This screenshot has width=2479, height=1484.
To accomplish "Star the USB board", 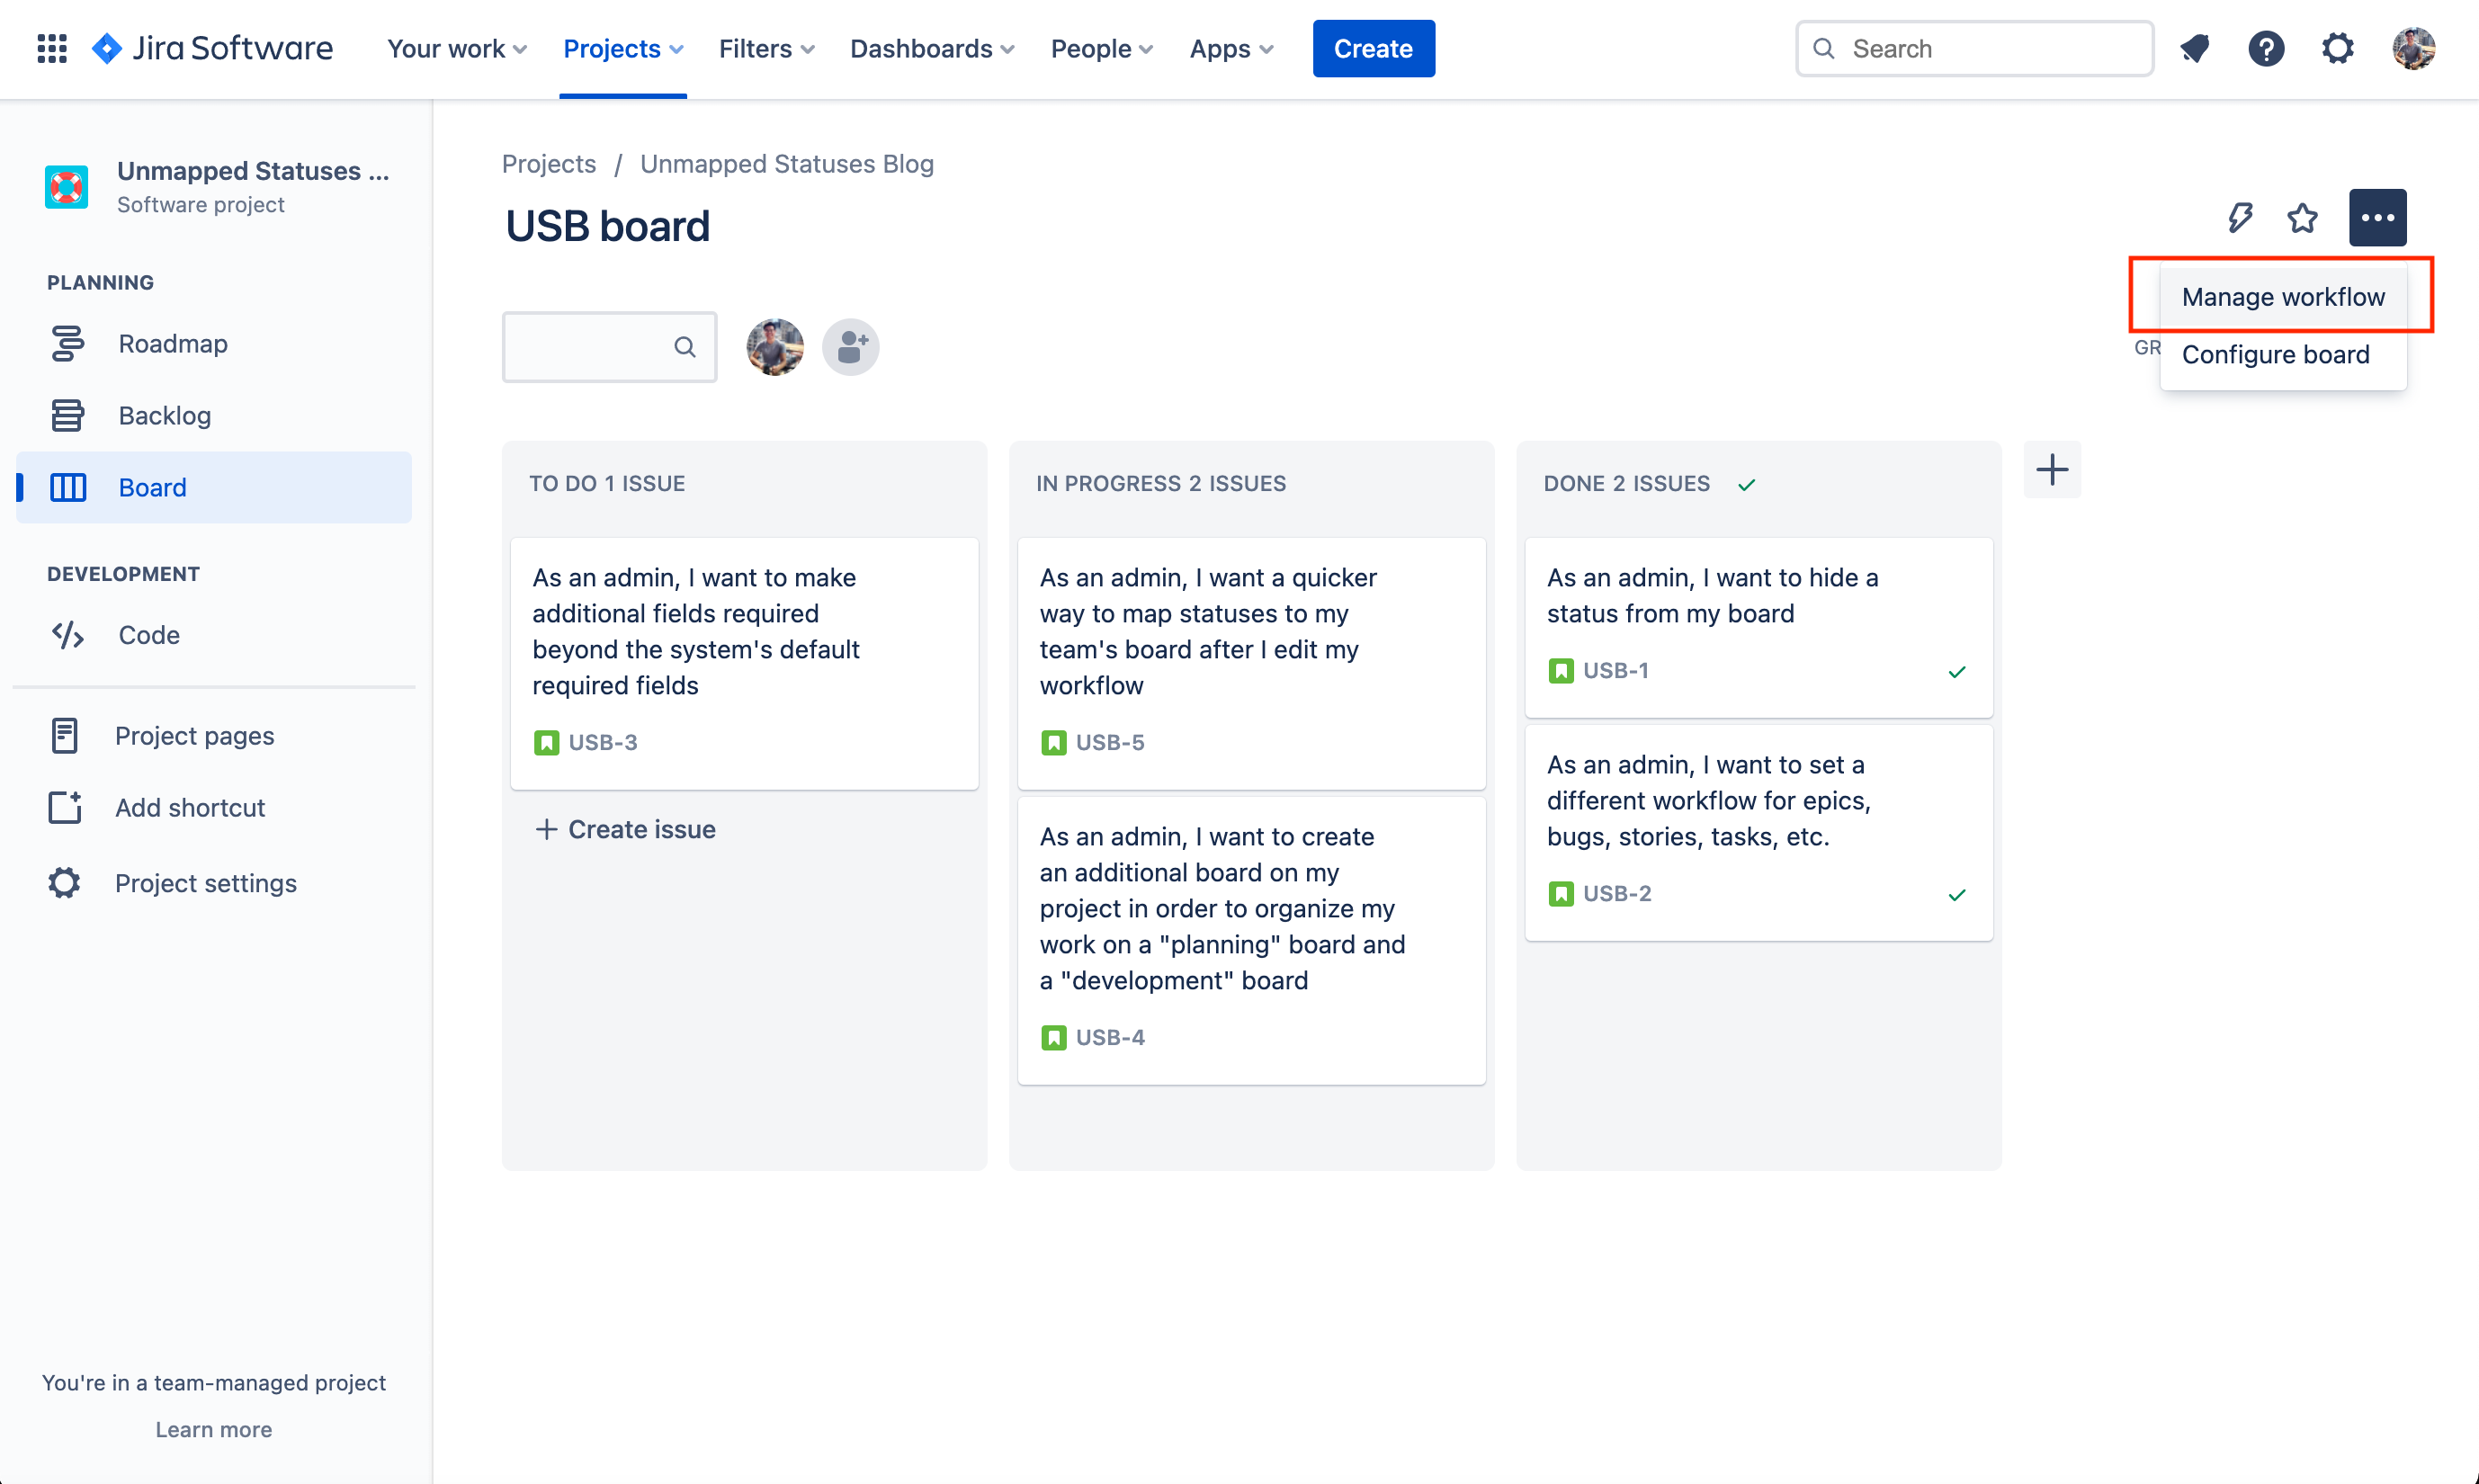I will point(2302,217).
